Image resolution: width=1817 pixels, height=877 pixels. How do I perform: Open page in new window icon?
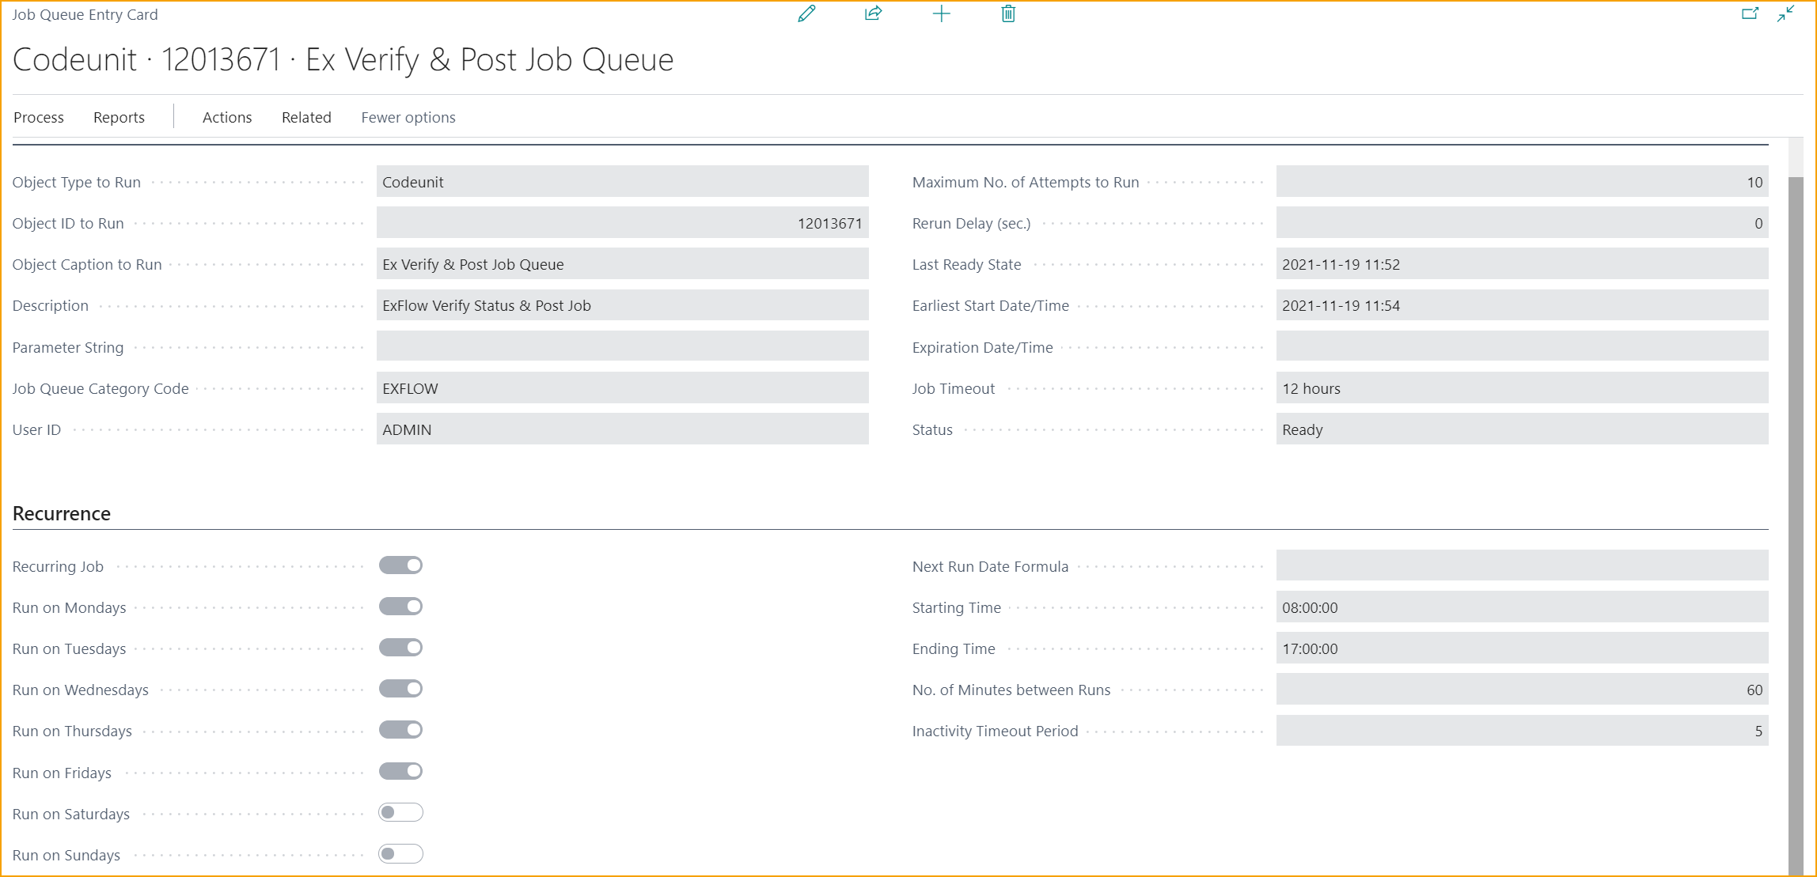[1751, 13]
